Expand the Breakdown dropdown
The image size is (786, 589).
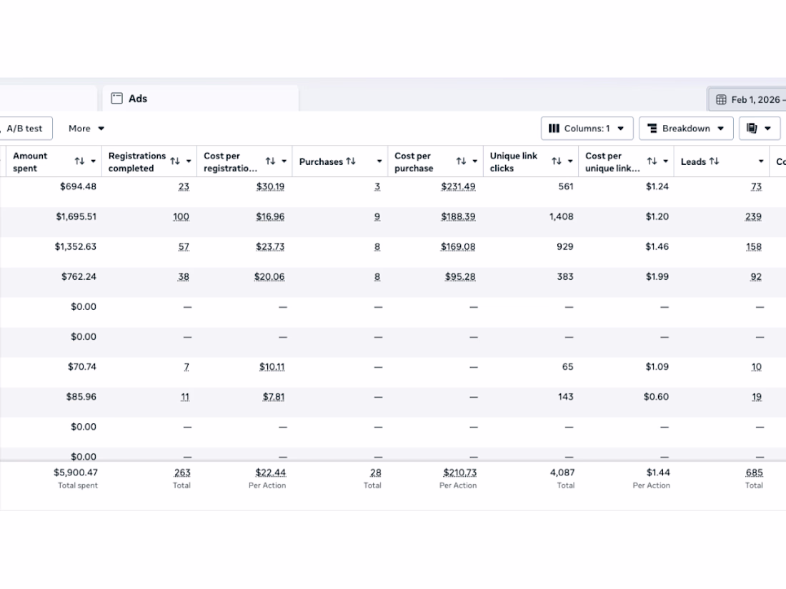click(685, 129)
